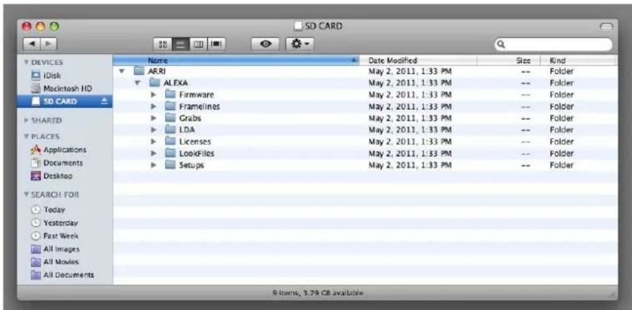This screenshot has width=632, height=310.
Task: Go forward with the right arrow
Action: [x=48, y=43]
